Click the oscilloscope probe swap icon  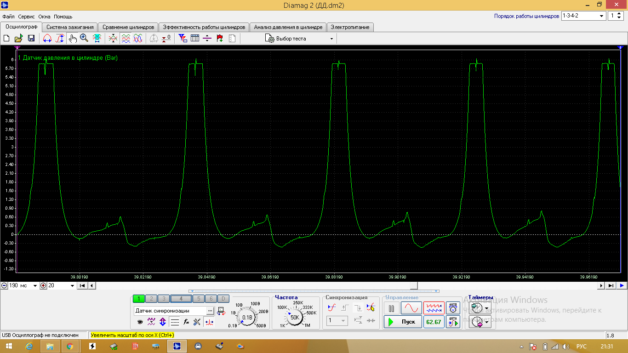tap(221, 311)
